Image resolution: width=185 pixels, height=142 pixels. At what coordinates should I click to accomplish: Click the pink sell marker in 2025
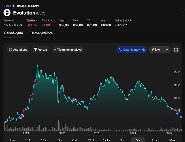pyautogui.click(x=175, y=110)
